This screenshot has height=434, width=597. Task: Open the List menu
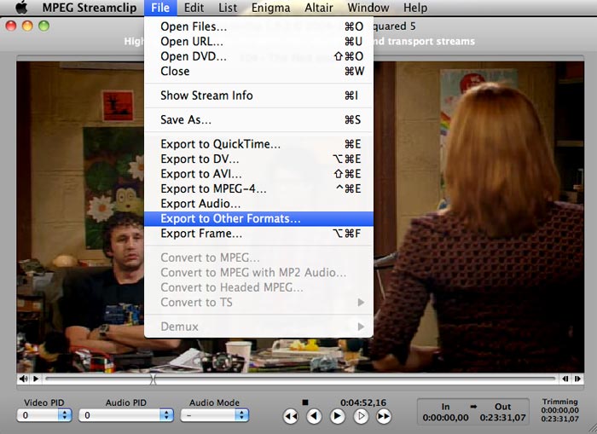228,8
